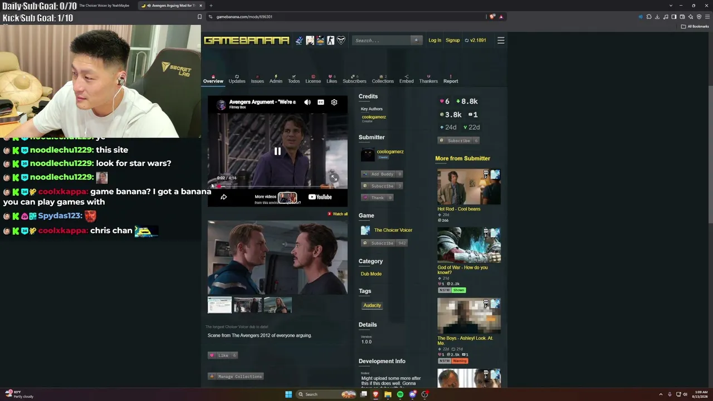Screen dimensions: 713x401
Task: Open the v2.1891 version link
Action: coord(476,40)
